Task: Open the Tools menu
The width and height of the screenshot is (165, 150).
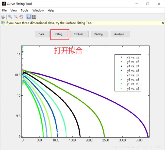Action: pyautogui.click(x=25, y=10)
